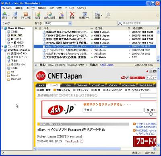Expand the ニュースとブログ account tree

[x=2, y=46]
